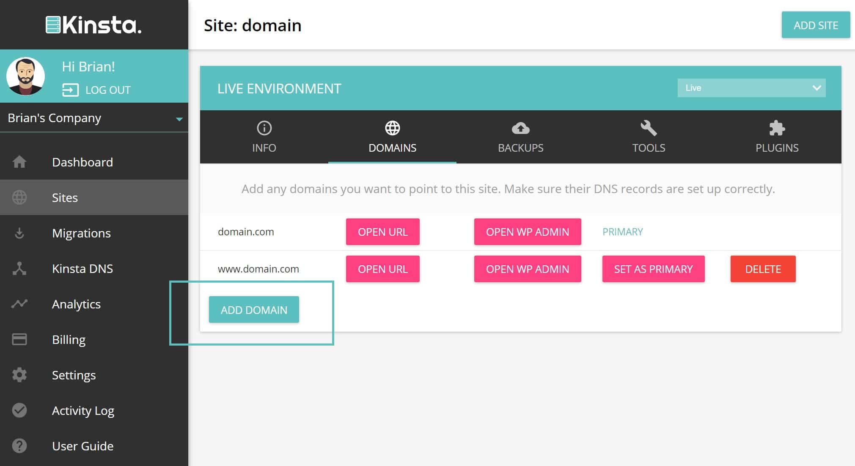855x466 pixels.
Task: Open the Live environment selector dropdown
Action: 751,88
